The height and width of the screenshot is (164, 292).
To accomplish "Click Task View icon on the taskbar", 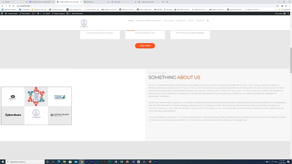I will click(x=53, y=162).
